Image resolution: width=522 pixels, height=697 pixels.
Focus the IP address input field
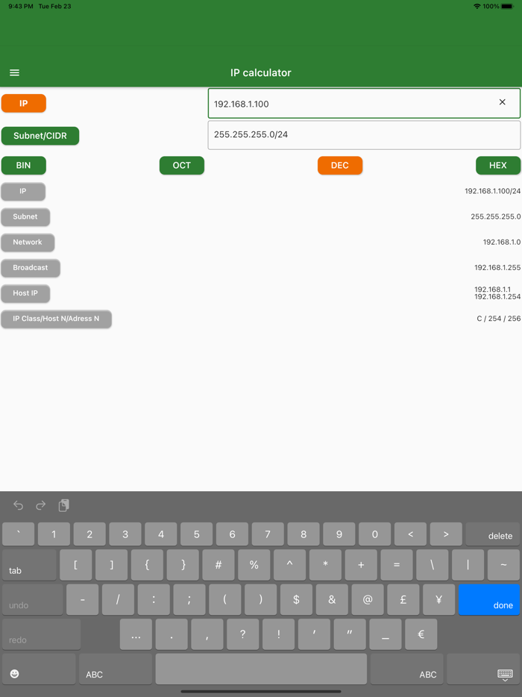(x=364, y=104)
